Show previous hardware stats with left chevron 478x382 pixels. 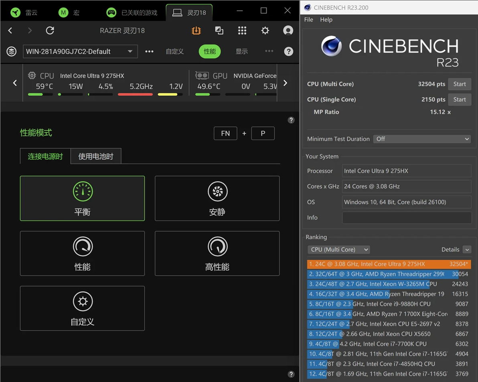click(x=14, y=83)
